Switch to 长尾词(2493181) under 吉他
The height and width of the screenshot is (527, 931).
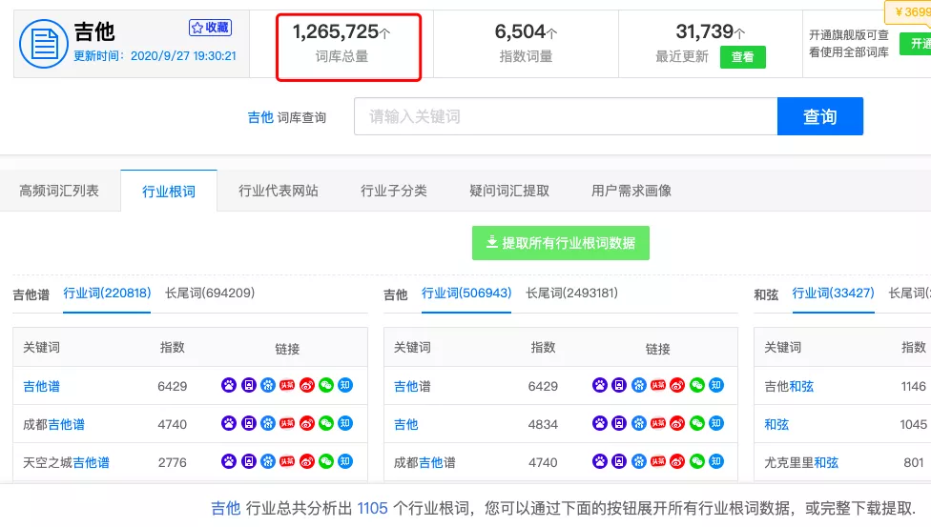[x=571, y=294]
